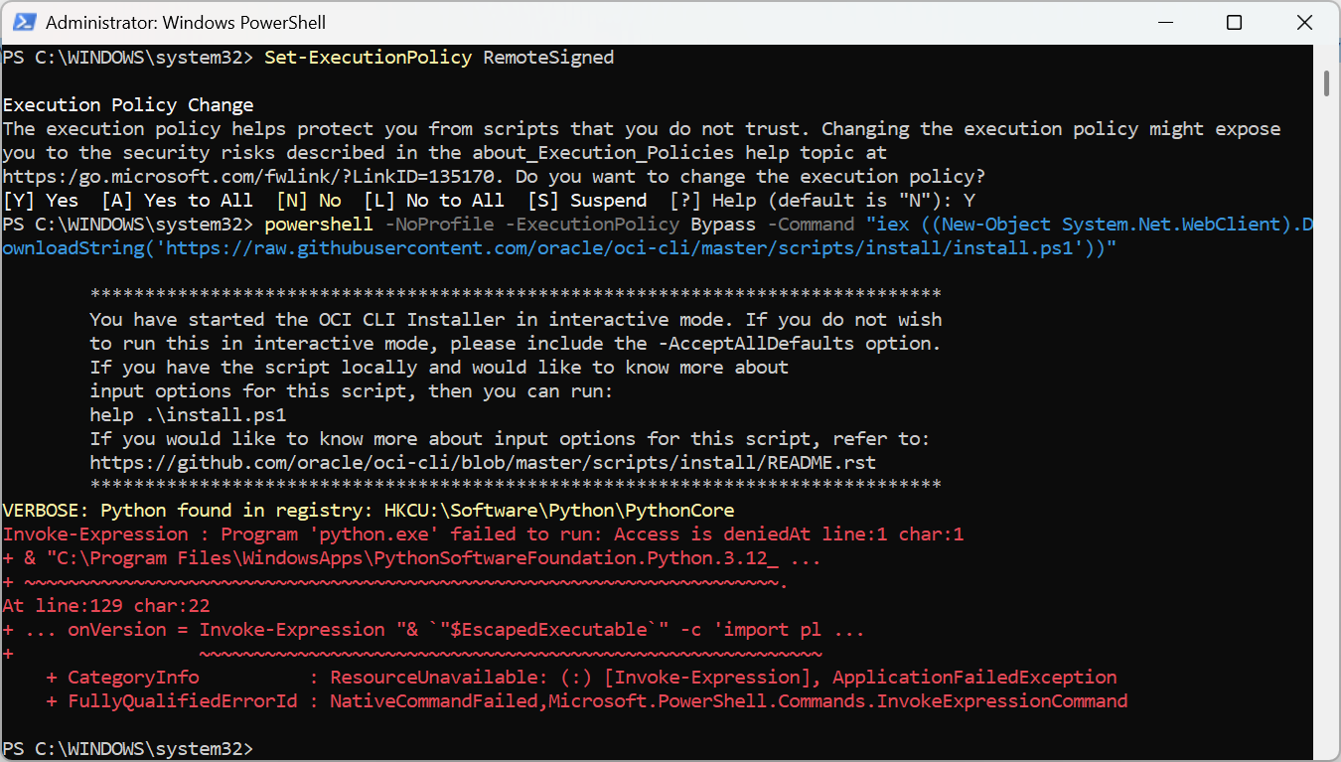Click the yellow VERBOSE Python registry line

[368, 511]
